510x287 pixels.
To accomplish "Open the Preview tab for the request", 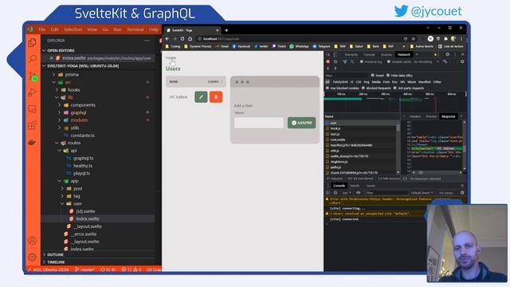I will click(431, 116).
